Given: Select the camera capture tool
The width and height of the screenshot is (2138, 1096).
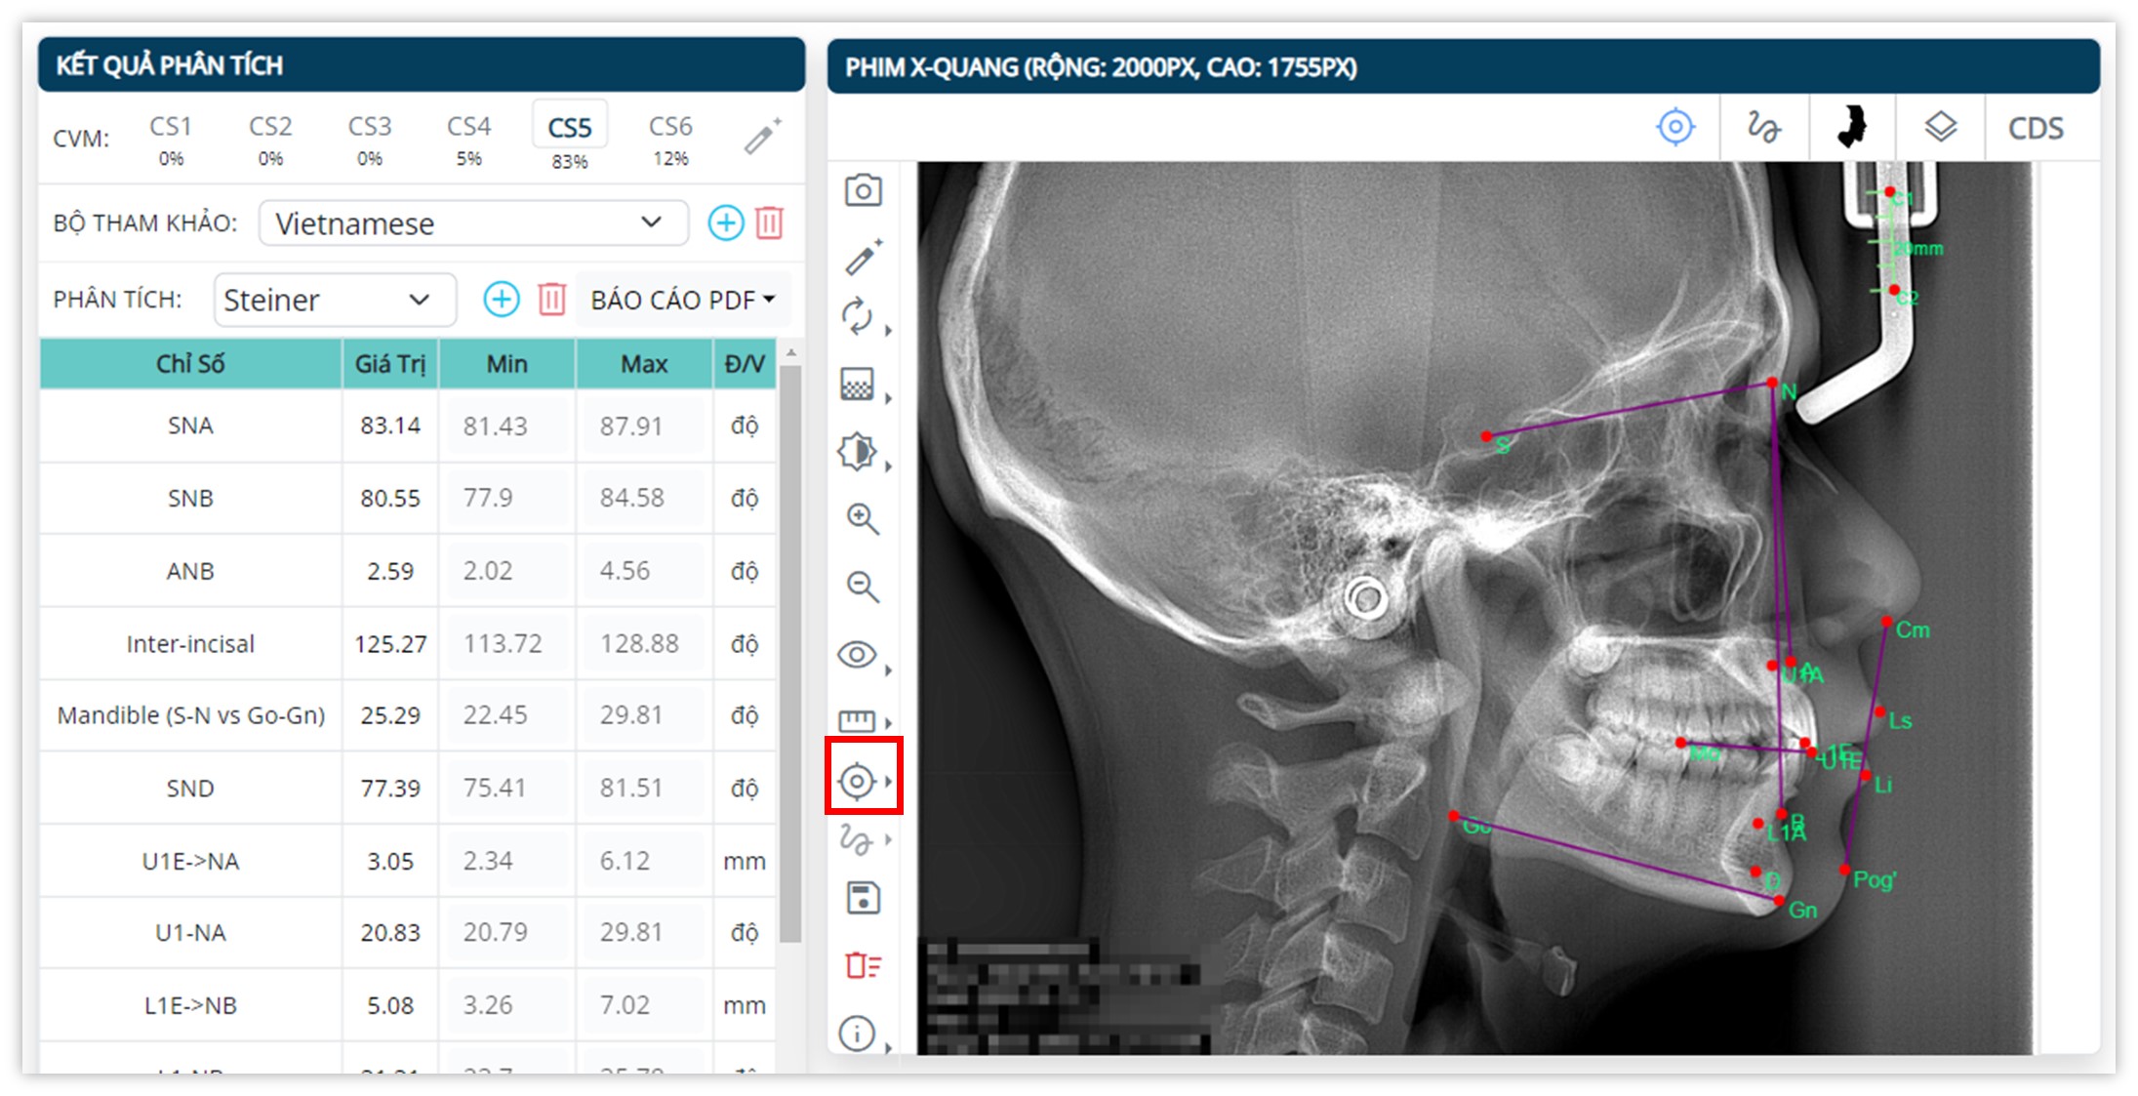Looking at the screenshot, I should click(x=863, y=190).
